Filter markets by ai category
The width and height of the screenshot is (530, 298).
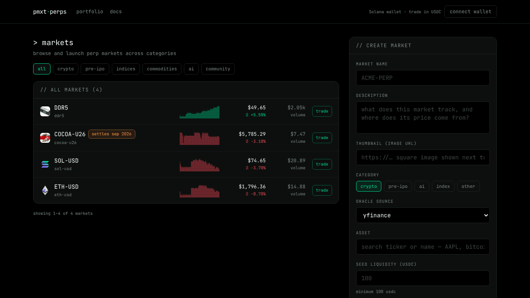(x=191, y=69)
